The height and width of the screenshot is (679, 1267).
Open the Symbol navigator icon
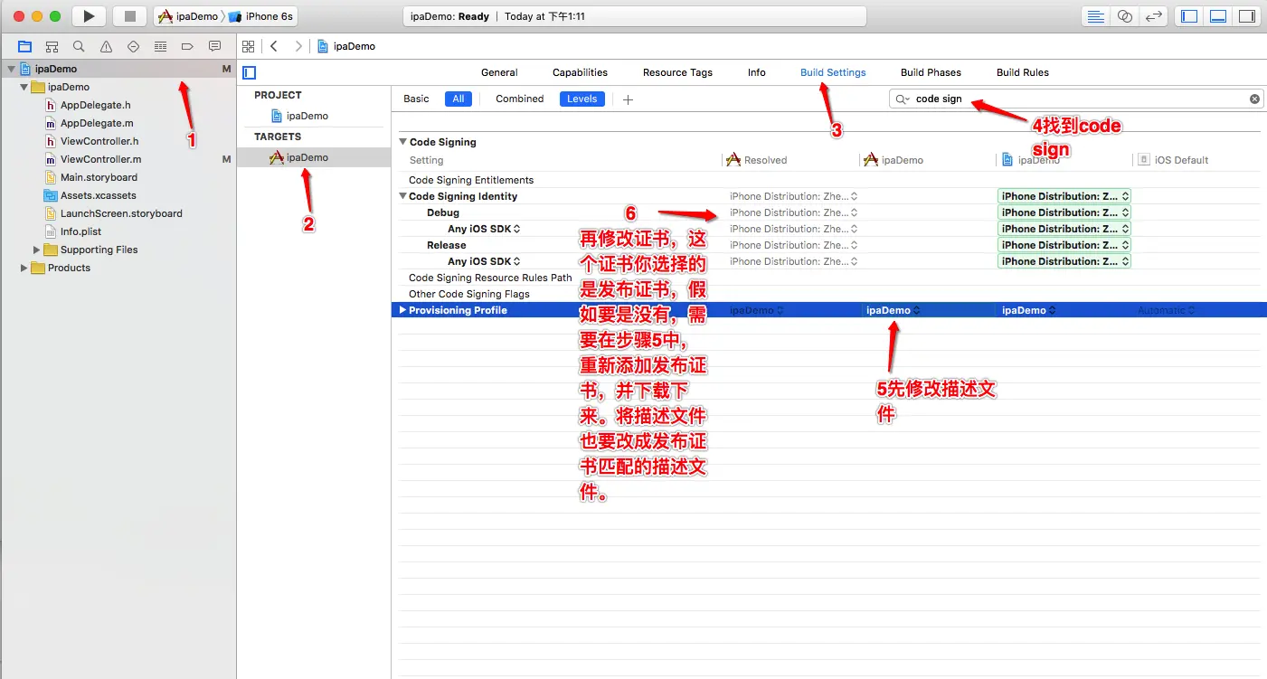pos(52,46)
